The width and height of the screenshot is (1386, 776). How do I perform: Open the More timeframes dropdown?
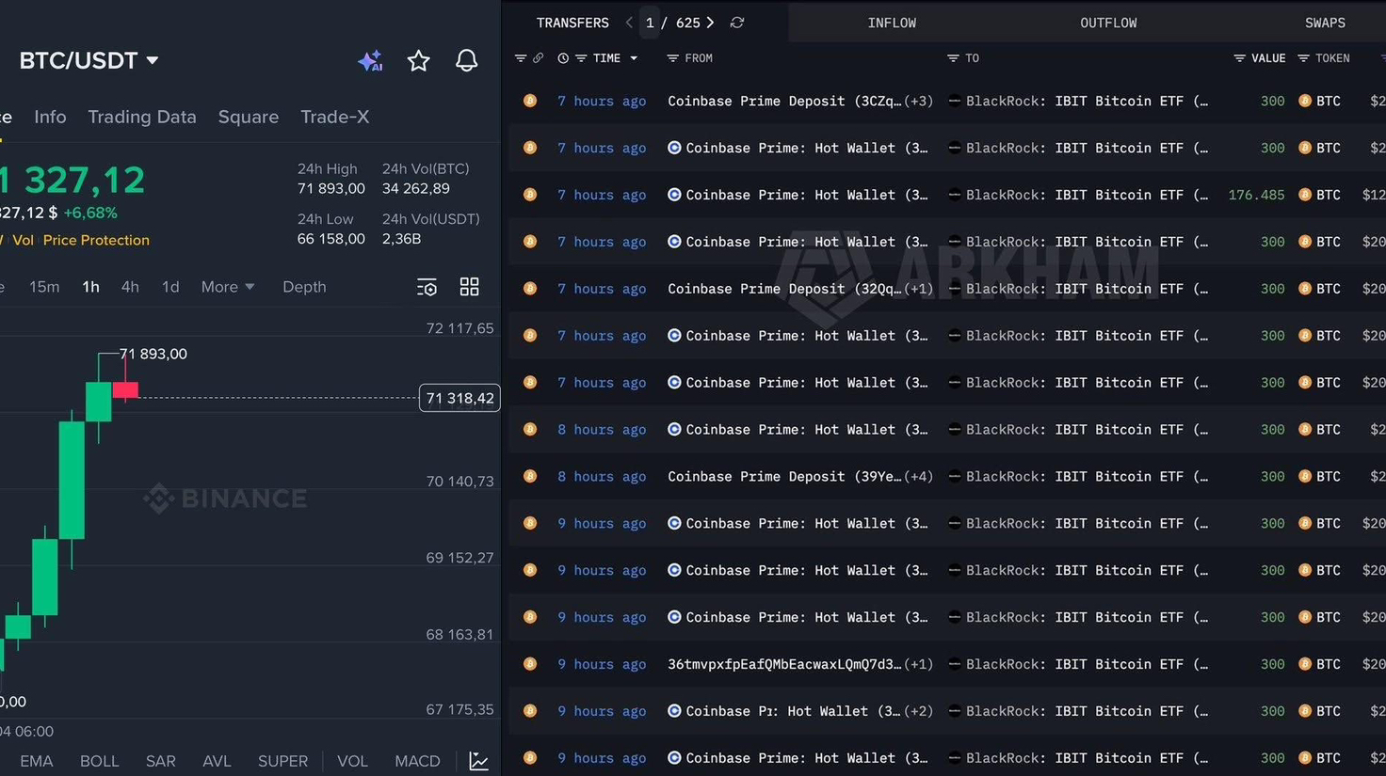click(x=227, y=287)
